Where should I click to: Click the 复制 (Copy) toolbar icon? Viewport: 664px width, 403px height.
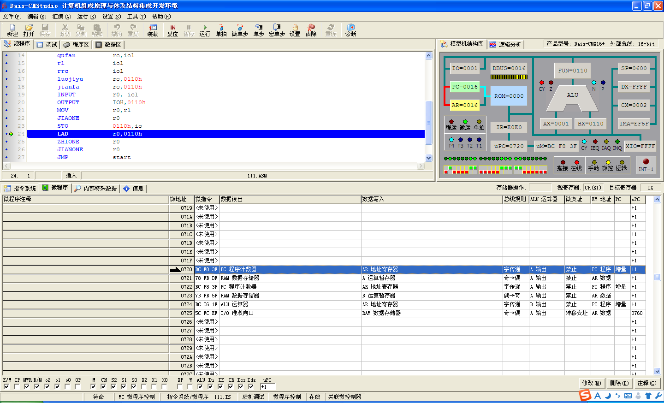(x=81, y=30)
